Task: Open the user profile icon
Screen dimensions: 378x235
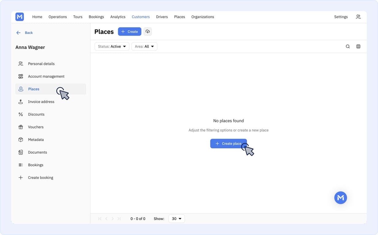Action: tap(358, 17)
